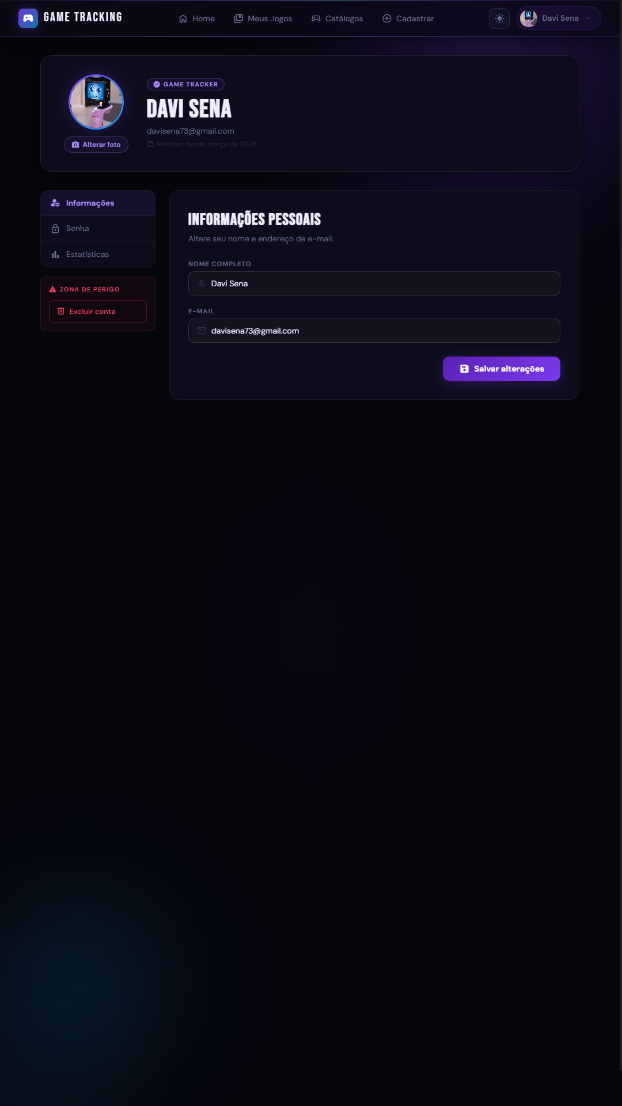Select the Estatísticas bar chart icon
This screenshot has width=622, height=1106.
(55, 254)
